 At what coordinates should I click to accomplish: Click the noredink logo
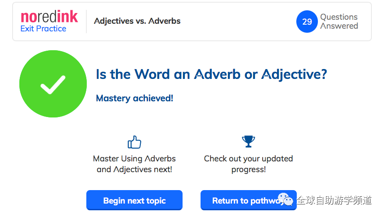pyautogui.click(x=49, y=17)
